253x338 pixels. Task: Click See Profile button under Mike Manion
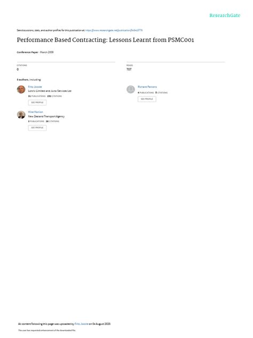pos(37,128)
